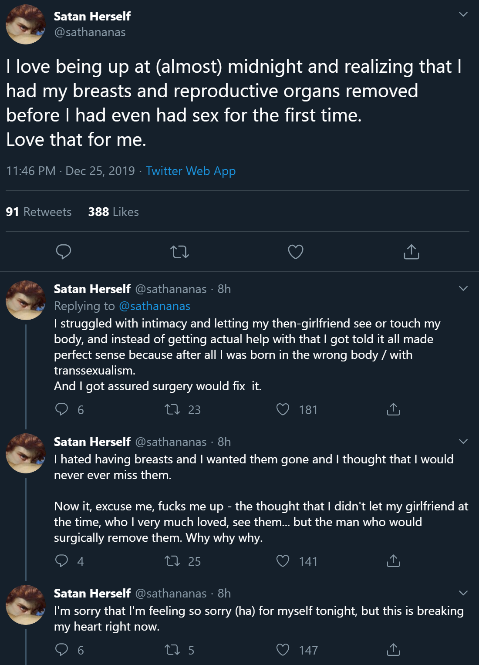Like the tweet with 141 likes
The height and width of the screenshot is (665, 479).
tap(283, 561)
